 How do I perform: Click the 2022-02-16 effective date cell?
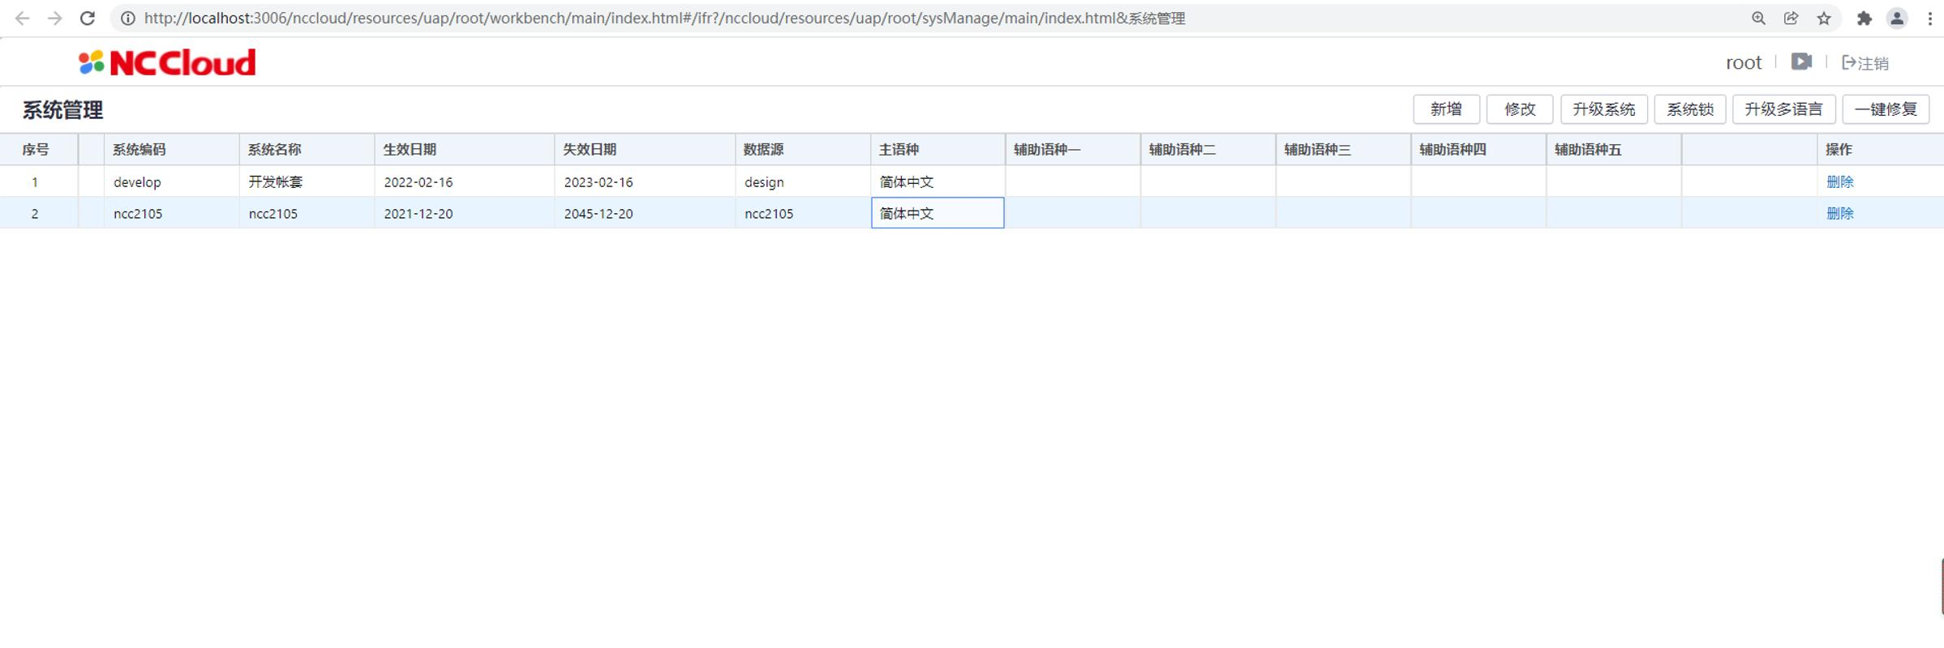[x=465, y=181]
